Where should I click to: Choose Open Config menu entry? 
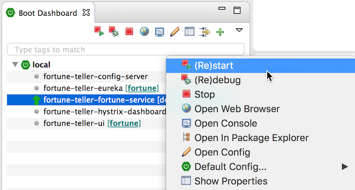click(x=260, y=152)
